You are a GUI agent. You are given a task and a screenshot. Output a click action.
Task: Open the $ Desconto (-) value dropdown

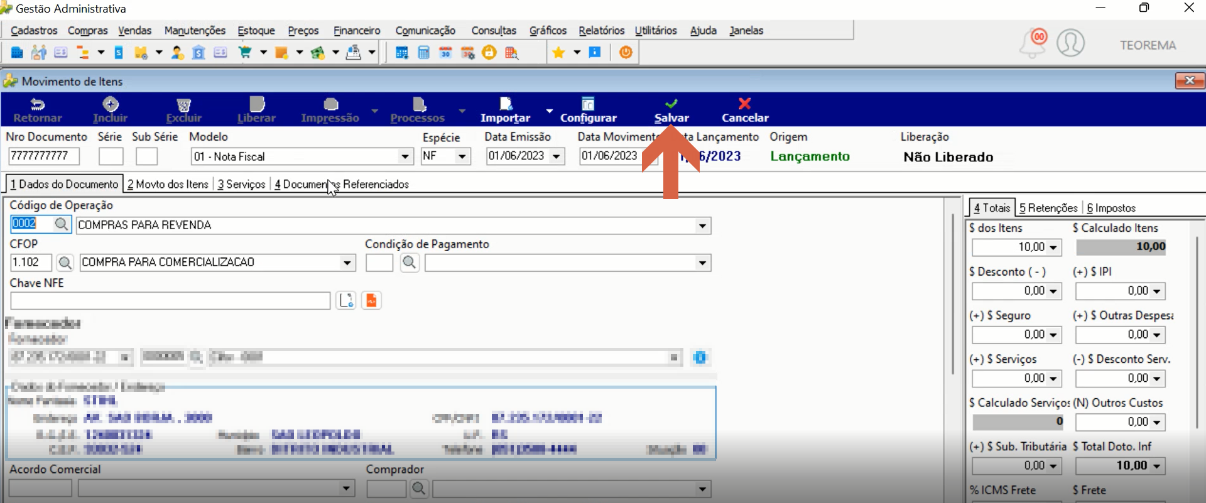1053,291
